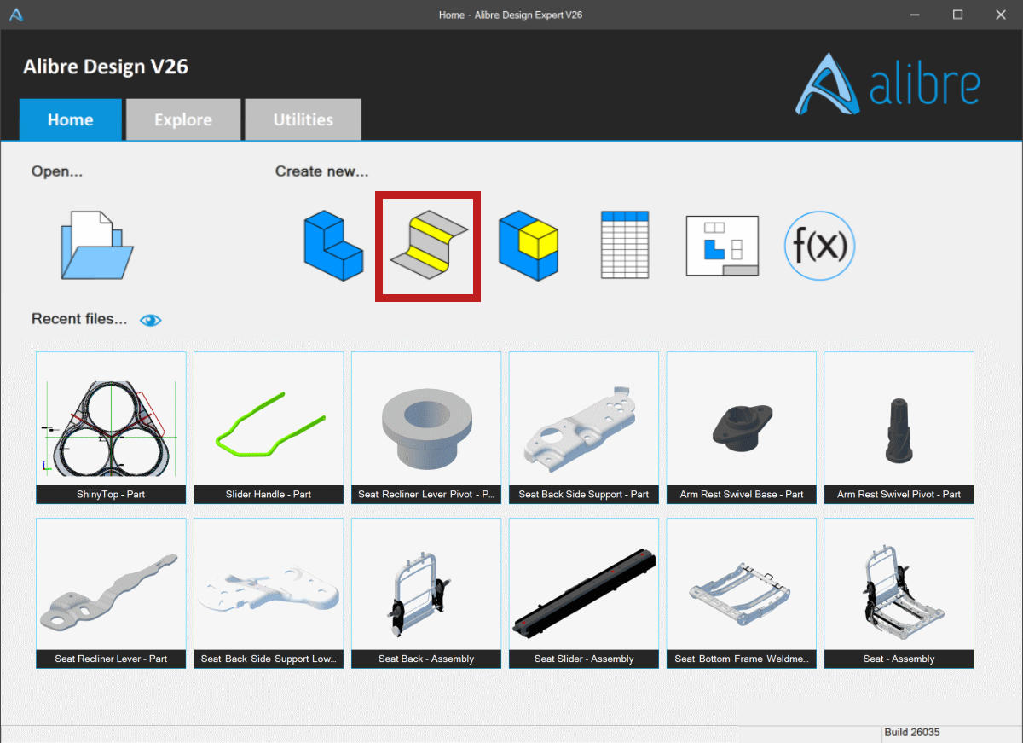This screenshot has width=1023, height=743.
Task: Open Seat Recliner Lever - Part thumbnail
Action: pos(111,593)
